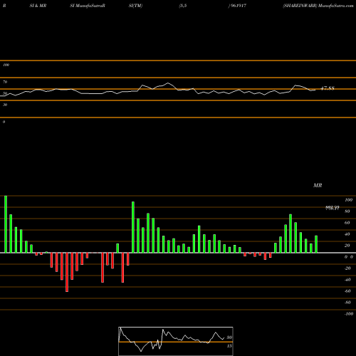The image size is (356, 356).
Task: Click the 30 level label on RSI scale
Action: [5, 105]
